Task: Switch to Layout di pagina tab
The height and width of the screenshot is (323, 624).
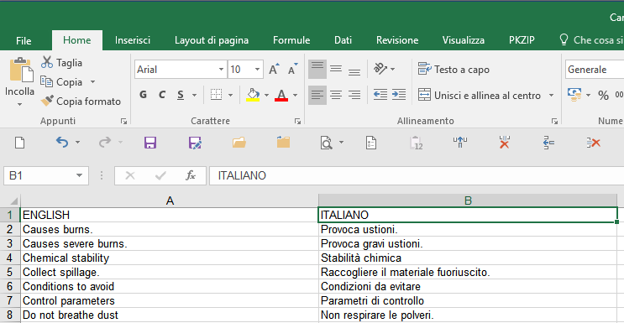Action: 212,40
